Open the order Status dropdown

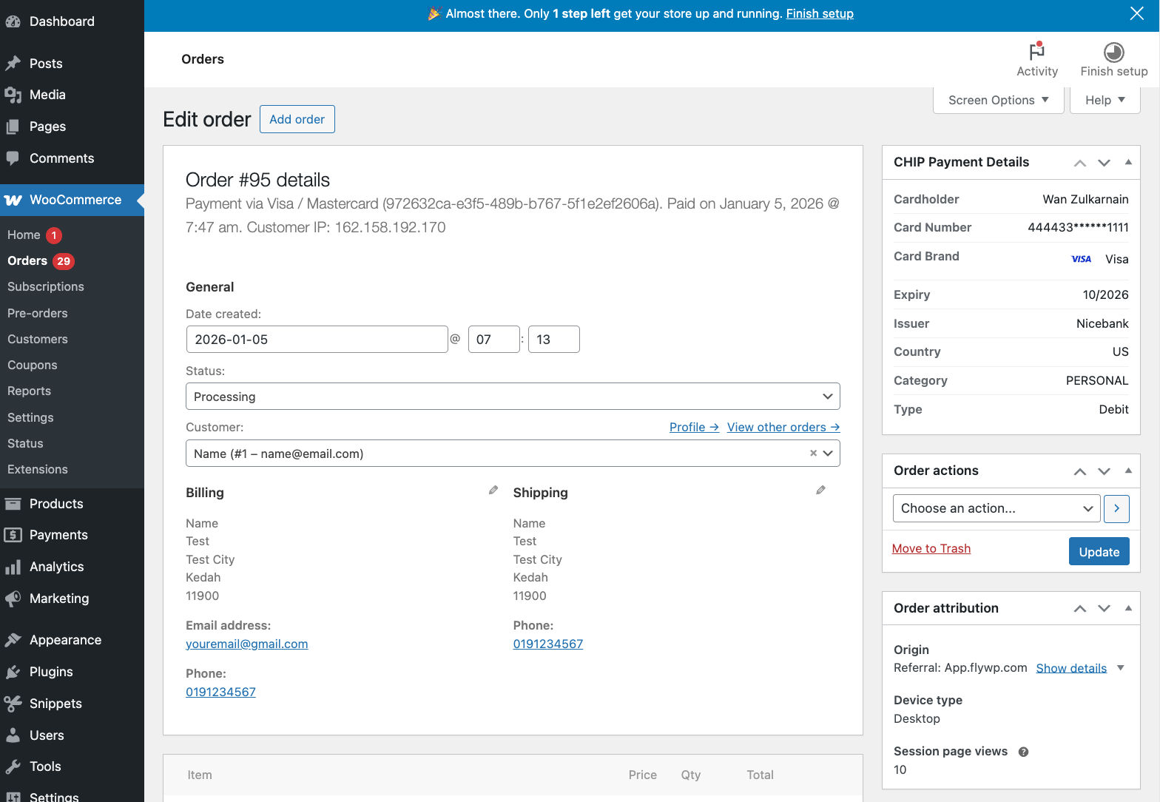tap(512, 397)
